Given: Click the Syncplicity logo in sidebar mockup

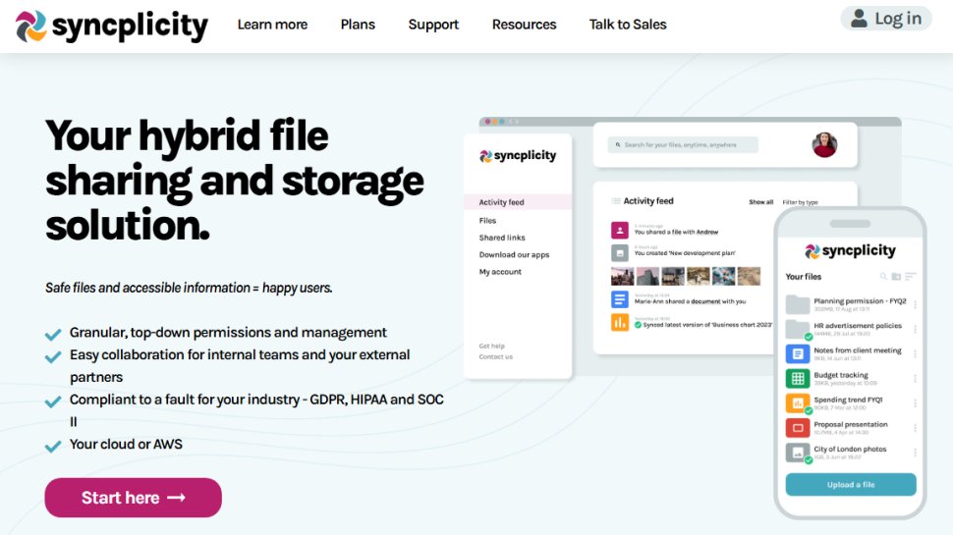Looking at the screenshot, I should click(x=518, y=155).
